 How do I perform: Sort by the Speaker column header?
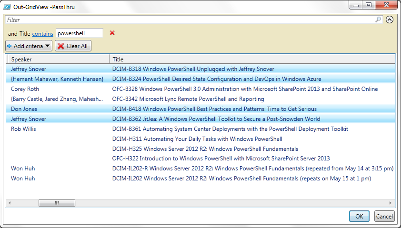[x=57, y=59]
